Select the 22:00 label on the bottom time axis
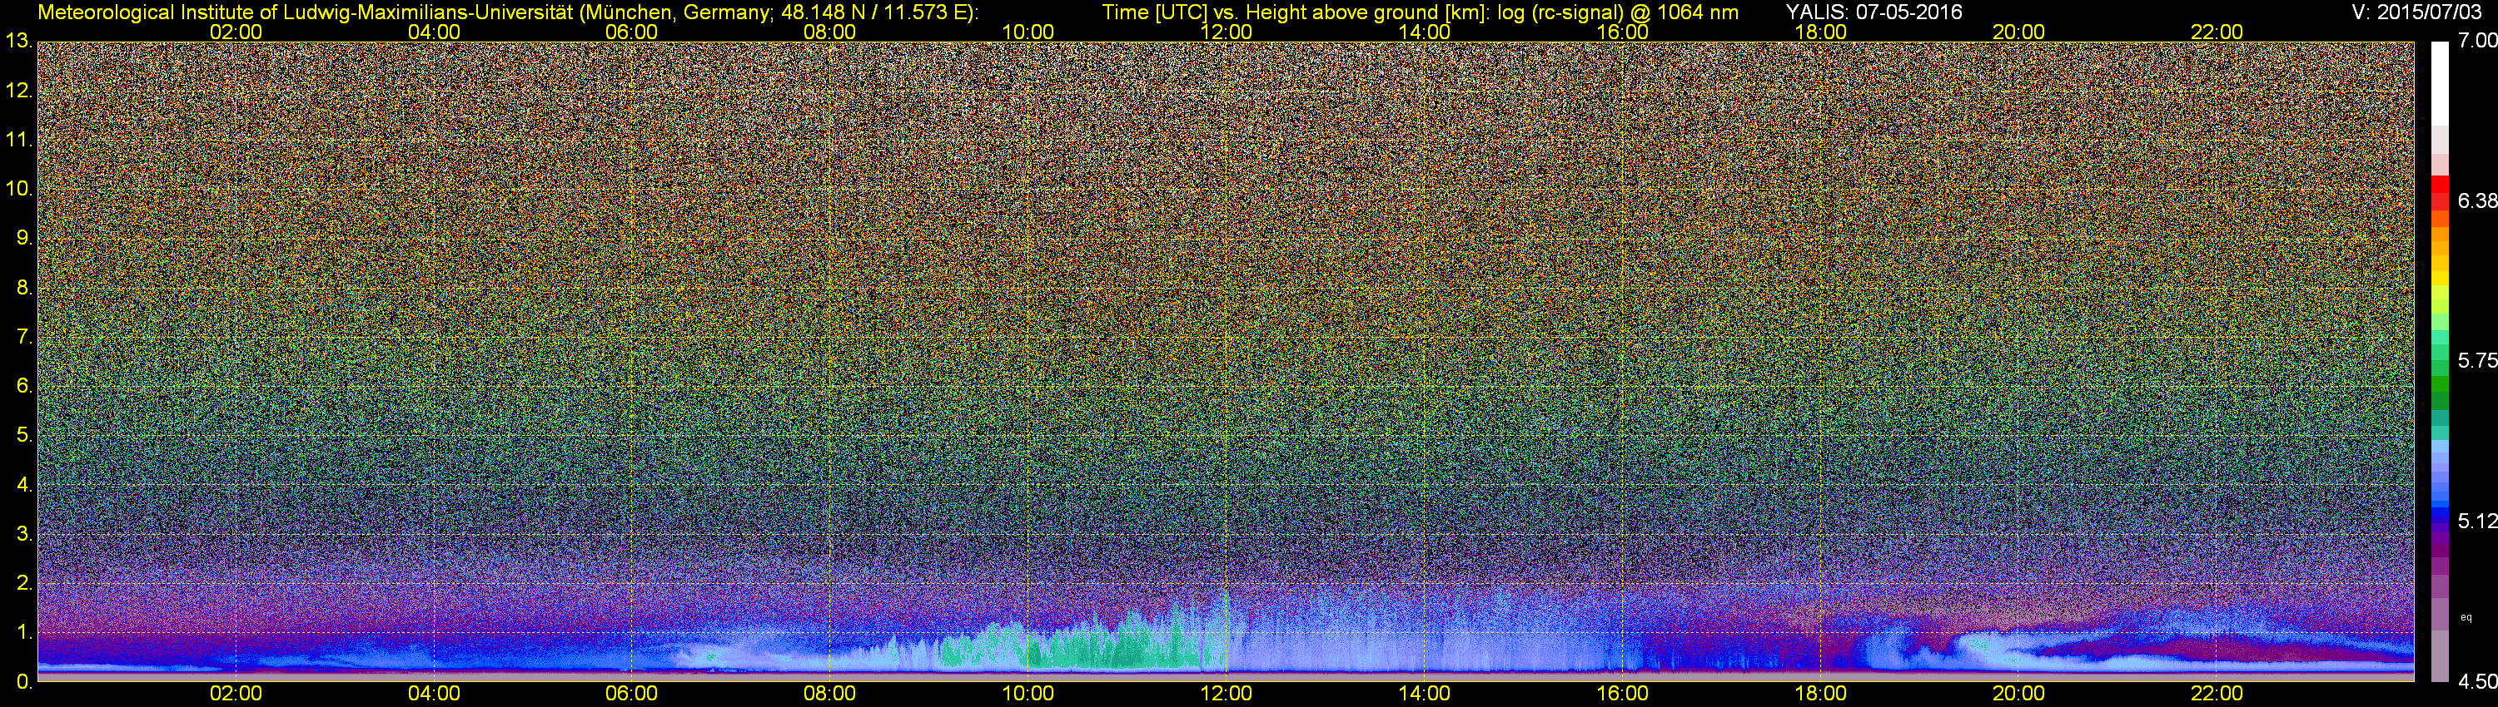 coord(2217,694)
